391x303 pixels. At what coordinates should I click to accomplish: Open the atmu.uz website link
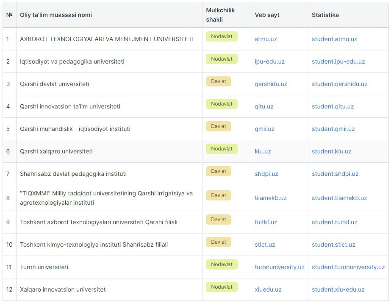[x=266, y=39]
